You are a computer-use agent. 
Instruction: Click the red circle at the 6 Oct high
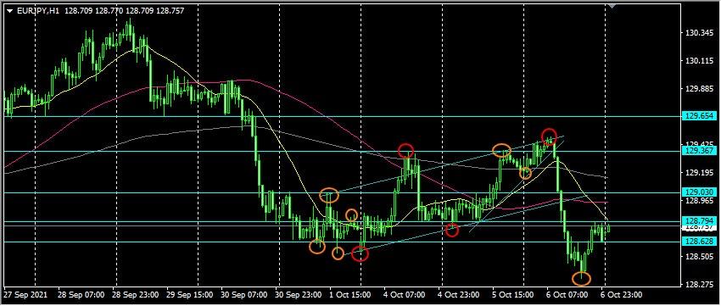point(549,136)
